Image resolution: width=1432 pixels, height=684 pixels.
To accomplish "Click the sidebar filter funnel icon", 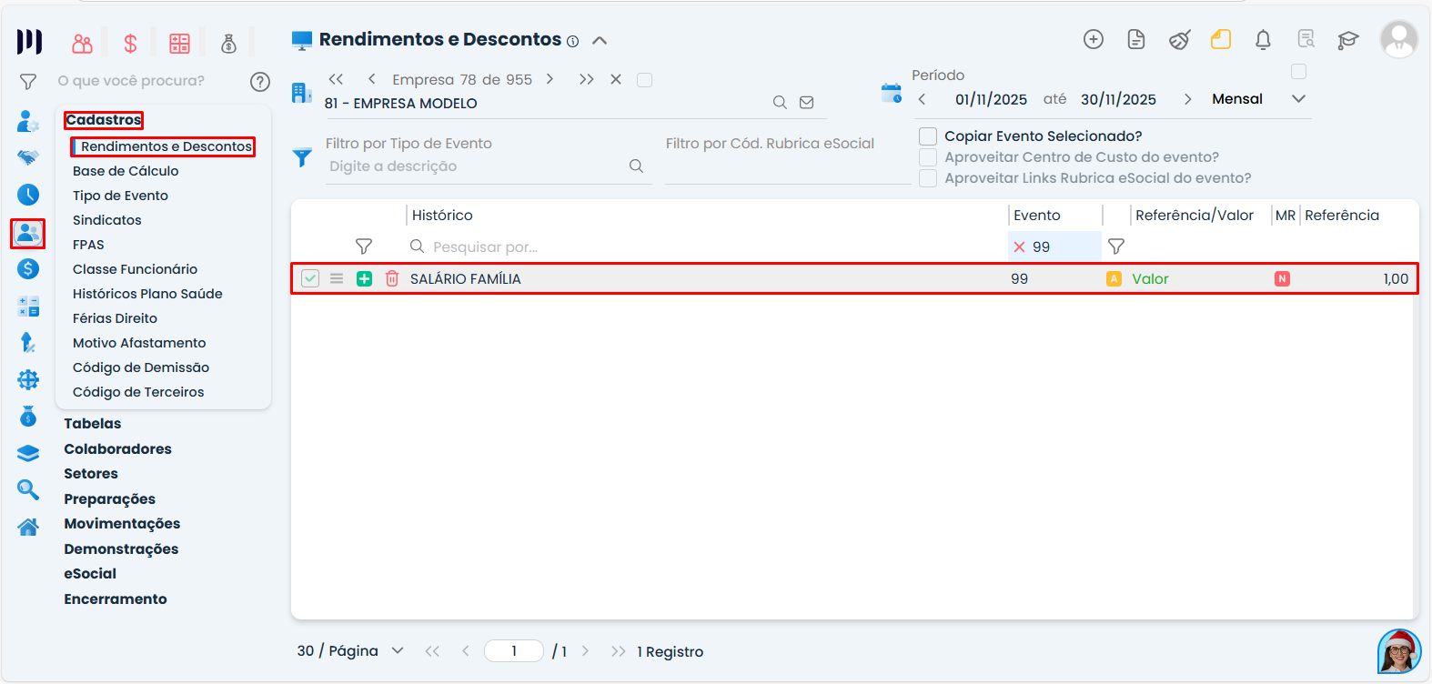I will click(x=28, y=82).
